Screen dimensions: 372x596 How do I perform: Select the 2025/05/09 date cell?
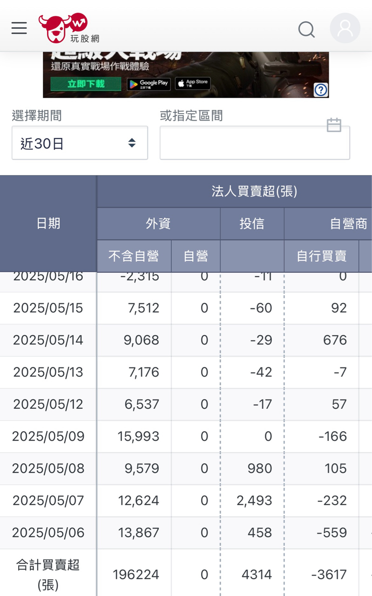point(48,437)
